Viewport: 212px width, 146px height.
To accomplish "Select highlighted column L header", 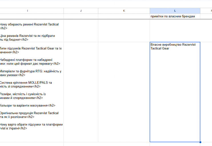I will pos(175,11).
